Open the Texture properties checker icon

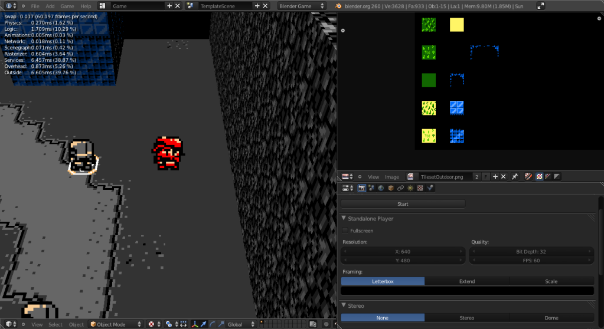coord(420,188)
